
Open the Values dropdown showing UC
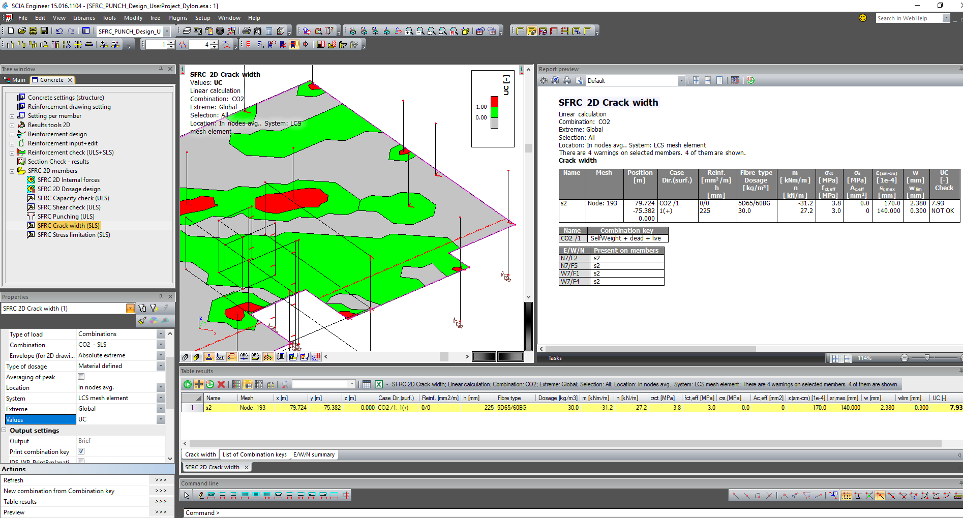pyautogui.click(x=161, y=419)
